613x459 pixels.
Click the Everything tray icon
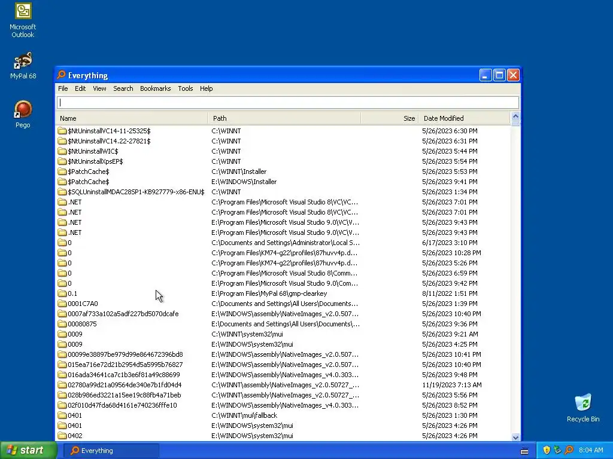[569, 450]
